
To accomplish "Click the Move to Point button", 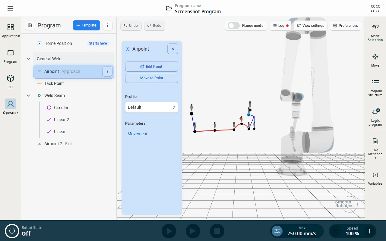I will (151, 78).
